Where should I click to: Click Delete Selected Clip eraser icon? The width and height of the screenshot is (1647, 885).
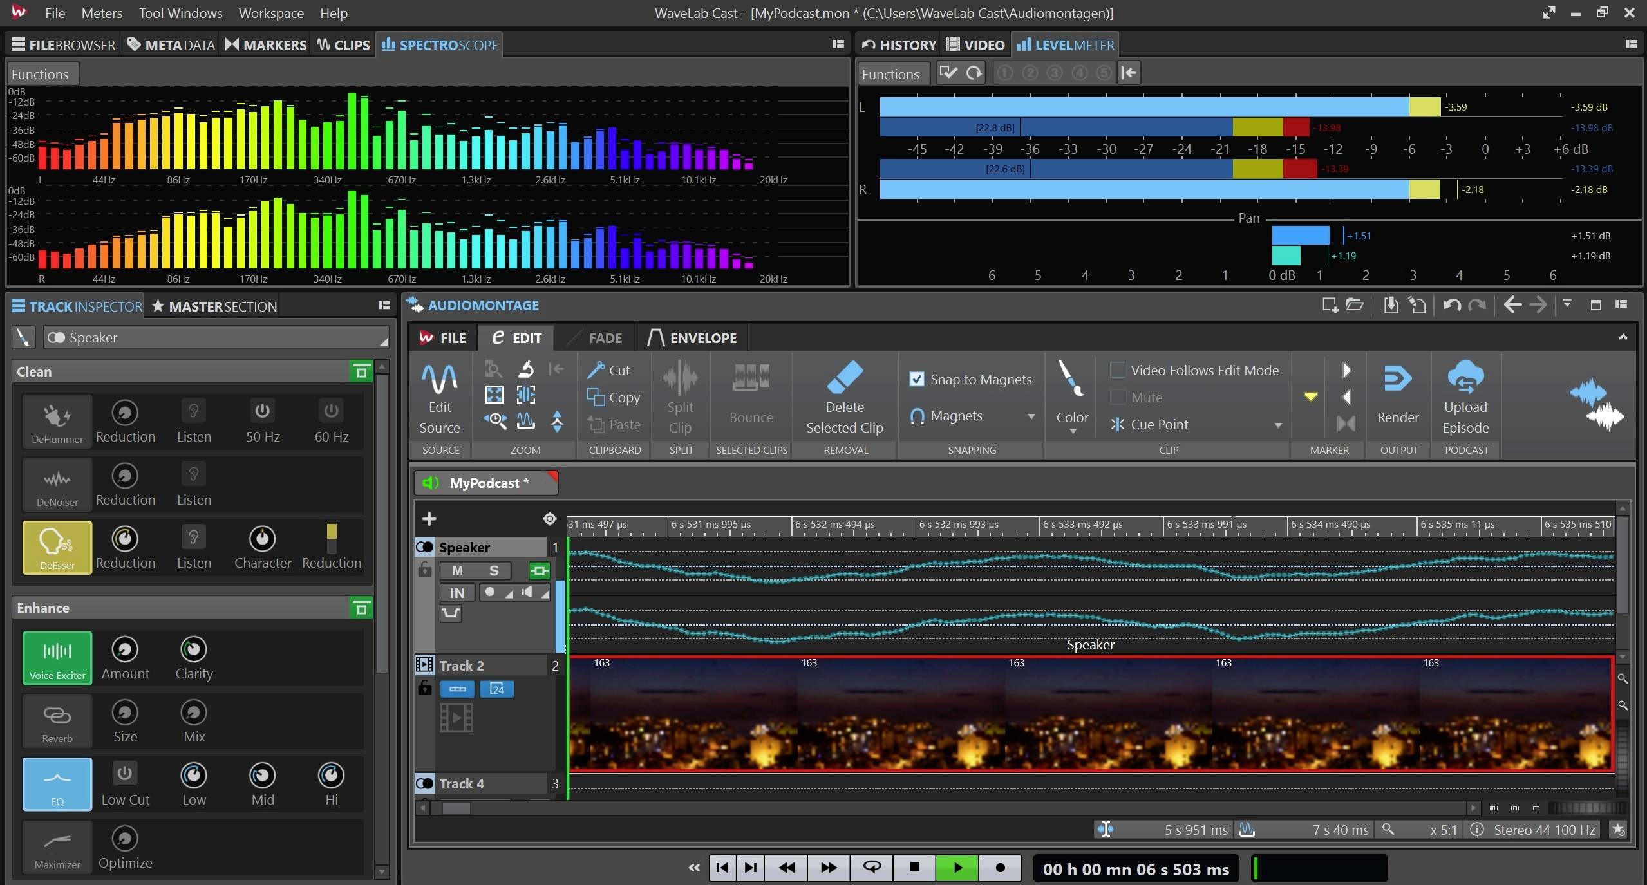coord(844,377)
